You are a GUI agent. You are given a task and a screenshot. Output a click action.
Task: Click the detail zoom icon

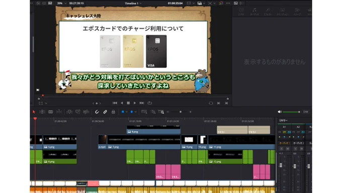(x=153, y=112)
